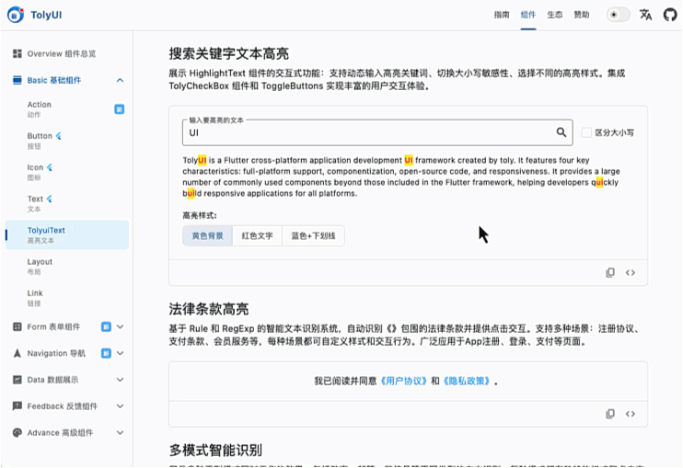Expand the Navigation 导航 section chevron
The width and height of the screenshot is (683, 468).
121,353
